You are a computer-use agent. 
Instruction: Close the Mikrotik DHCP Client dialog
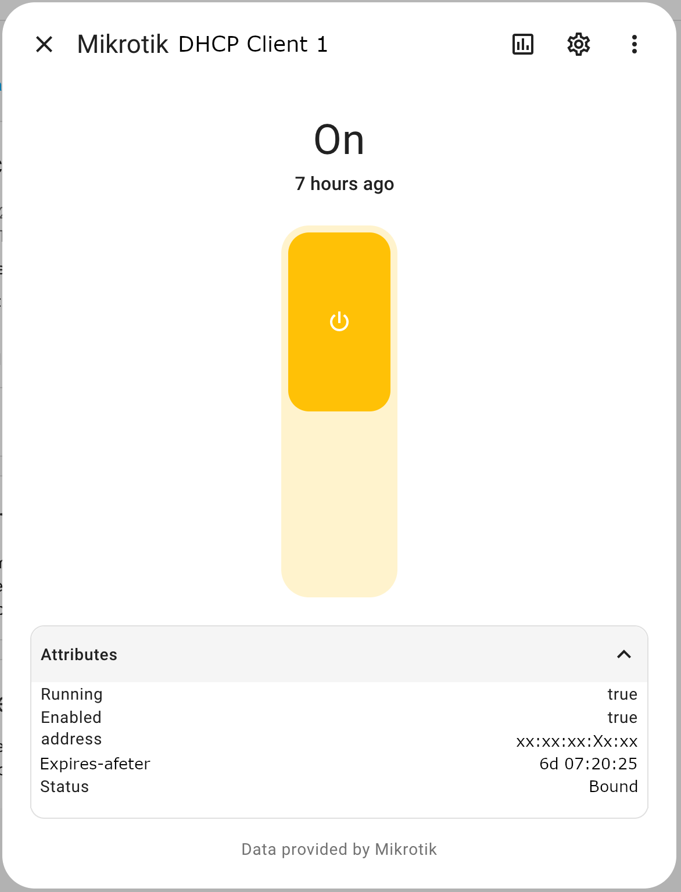tap(44, 44)
